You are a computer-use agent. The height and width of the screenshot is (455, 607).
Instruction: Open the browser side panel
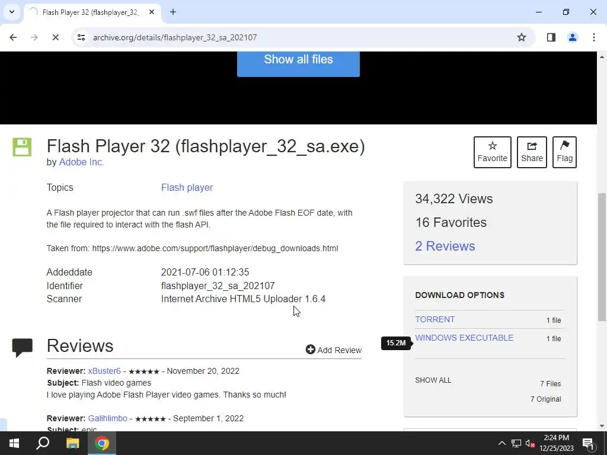551,37
